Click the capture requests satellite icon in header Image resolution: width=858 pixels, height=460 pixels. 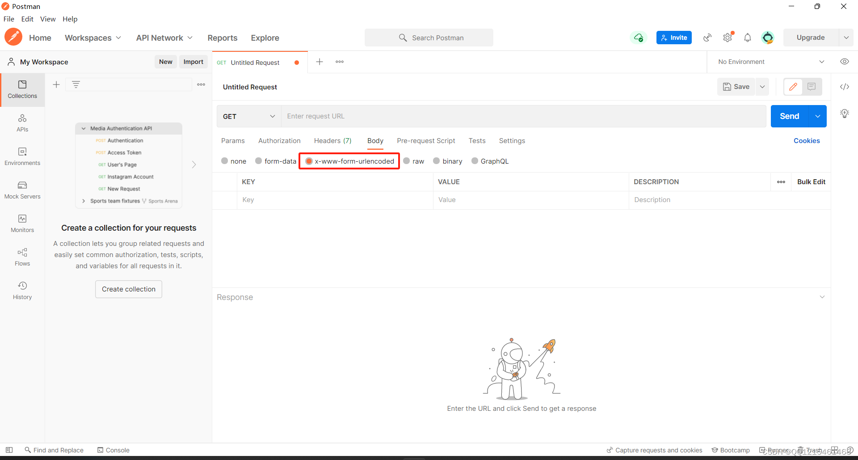pyautogui.click(x=707, y=38)
